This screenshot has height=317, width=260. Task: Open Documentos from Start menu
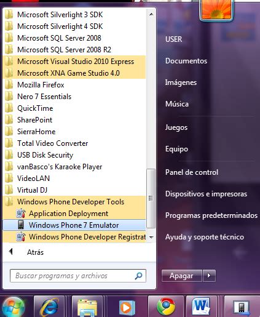click(x=186, y=61)
